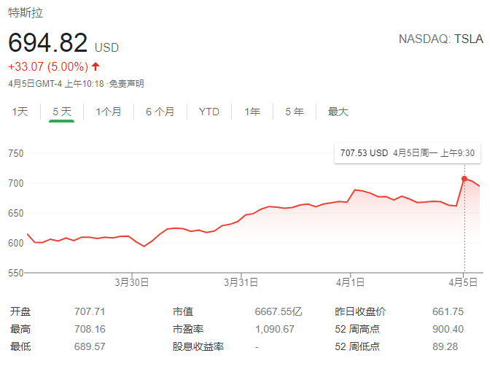Screen dimensions: 503x380
Task: Click the 3月30日 axis date label
Action: [131, 282]
